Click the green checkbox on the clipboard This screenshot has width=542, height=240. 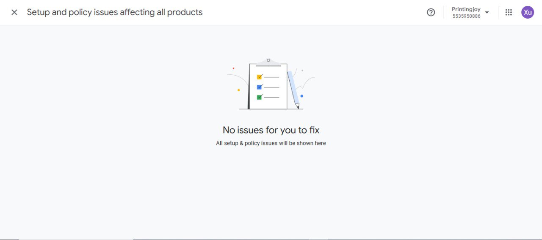click(x=260, y=97)
